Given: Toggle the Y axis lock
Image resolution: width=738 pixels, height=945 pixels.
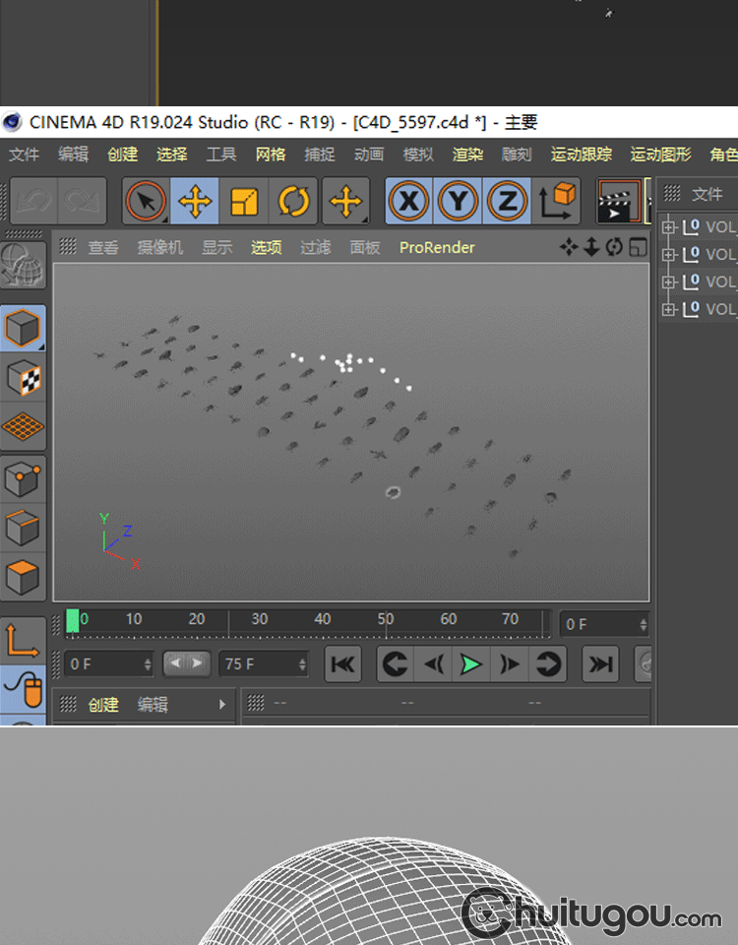Looking at the screenshot, I should [457, 202].
